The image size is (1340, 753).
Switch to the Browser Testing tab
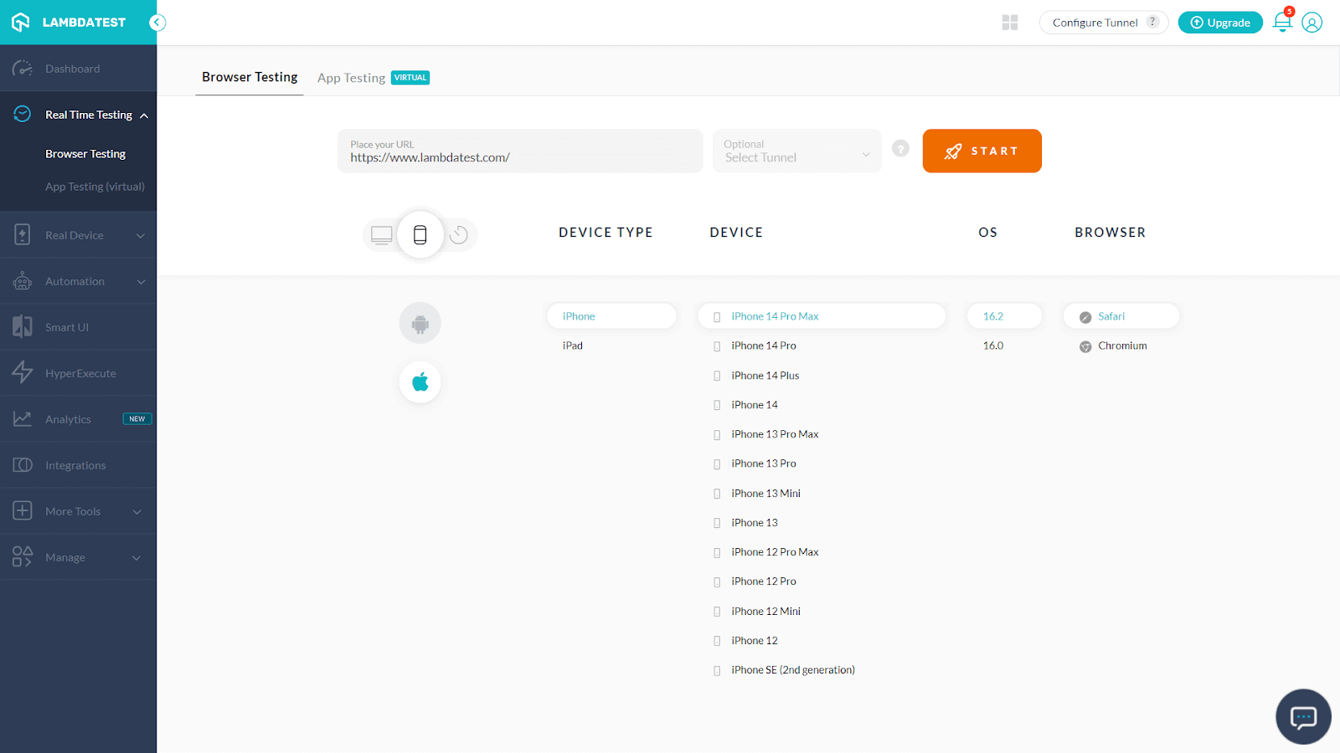coord(250,77)
